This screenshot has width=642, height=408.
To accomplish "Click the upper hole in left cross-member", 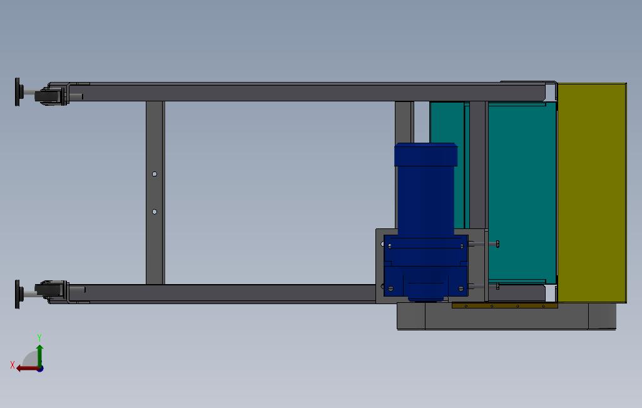I will [x=155, y=174].
